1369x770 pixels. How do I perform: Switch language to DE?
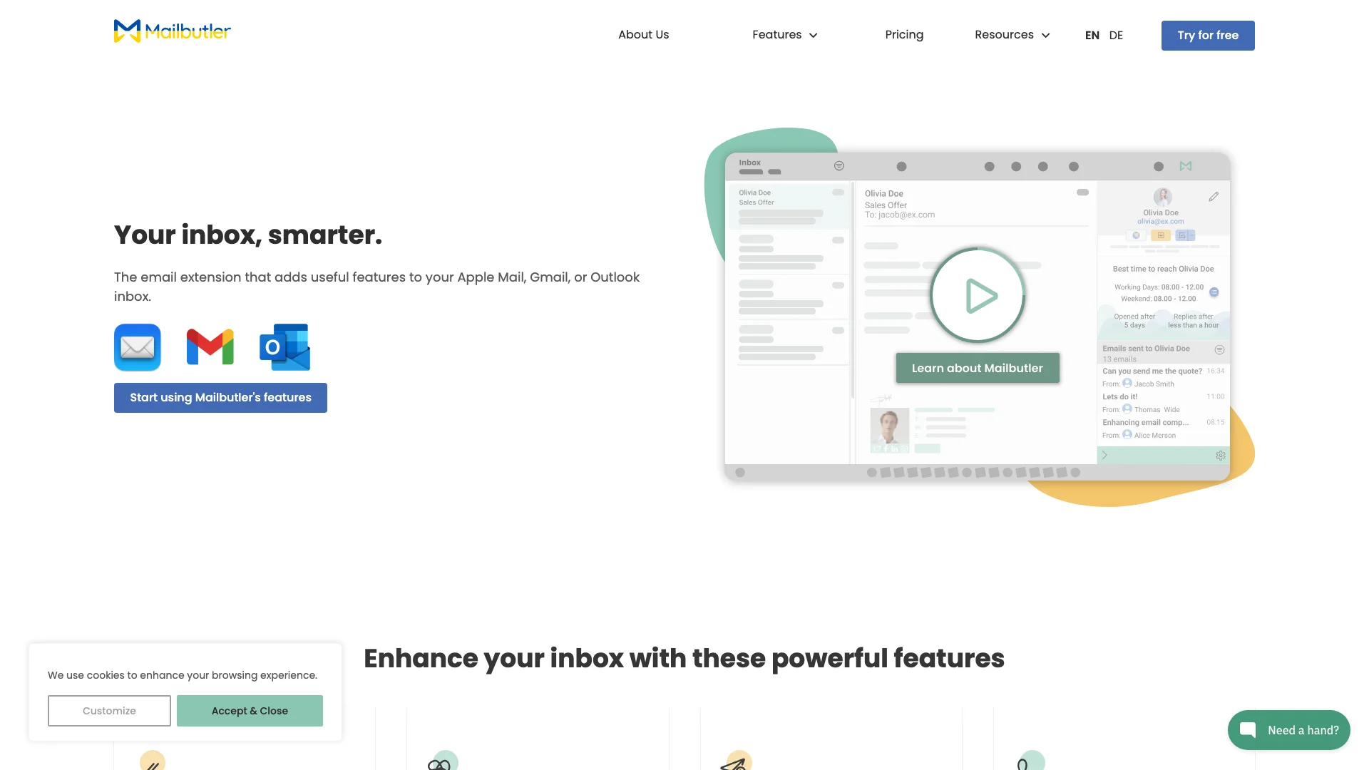pos(1117,35)
